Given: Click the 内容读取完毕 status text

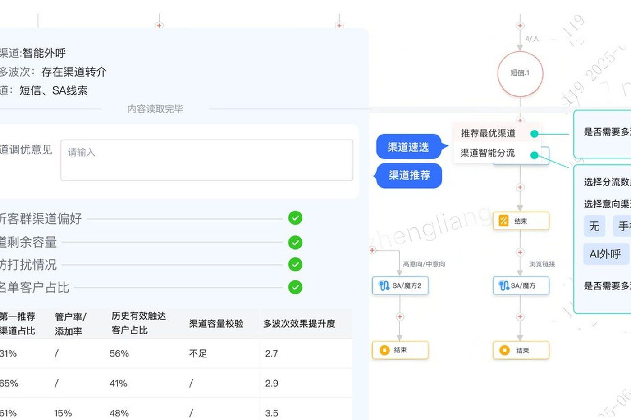Looking at the screenshot, I should (155, 109).
